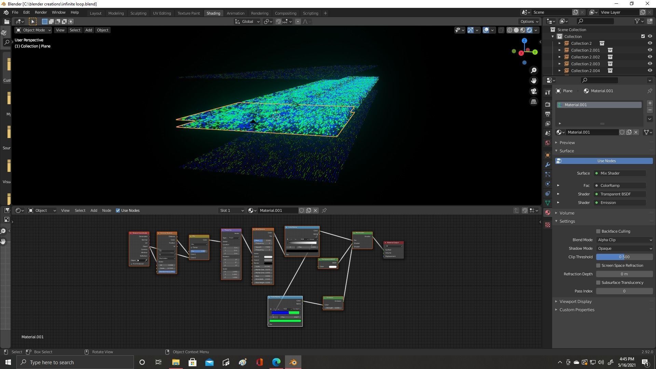Image resolution: width=656 pixels, height=369 pixels.
Task: Expand the Collection 2.004 tree item
Action: (559, 71)
